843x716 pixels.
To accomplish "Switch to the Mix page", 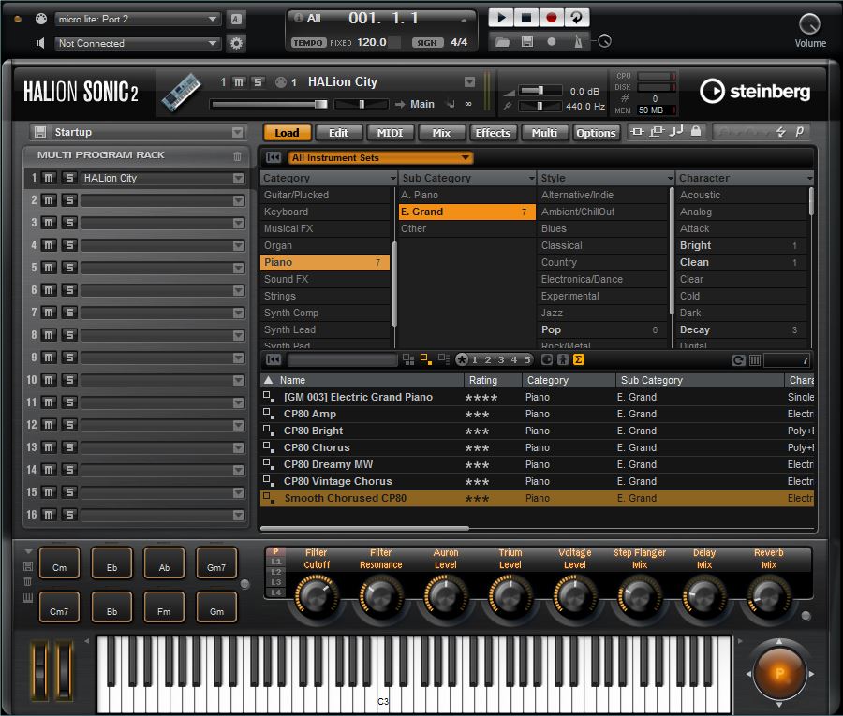I will [x=441, y=133].
